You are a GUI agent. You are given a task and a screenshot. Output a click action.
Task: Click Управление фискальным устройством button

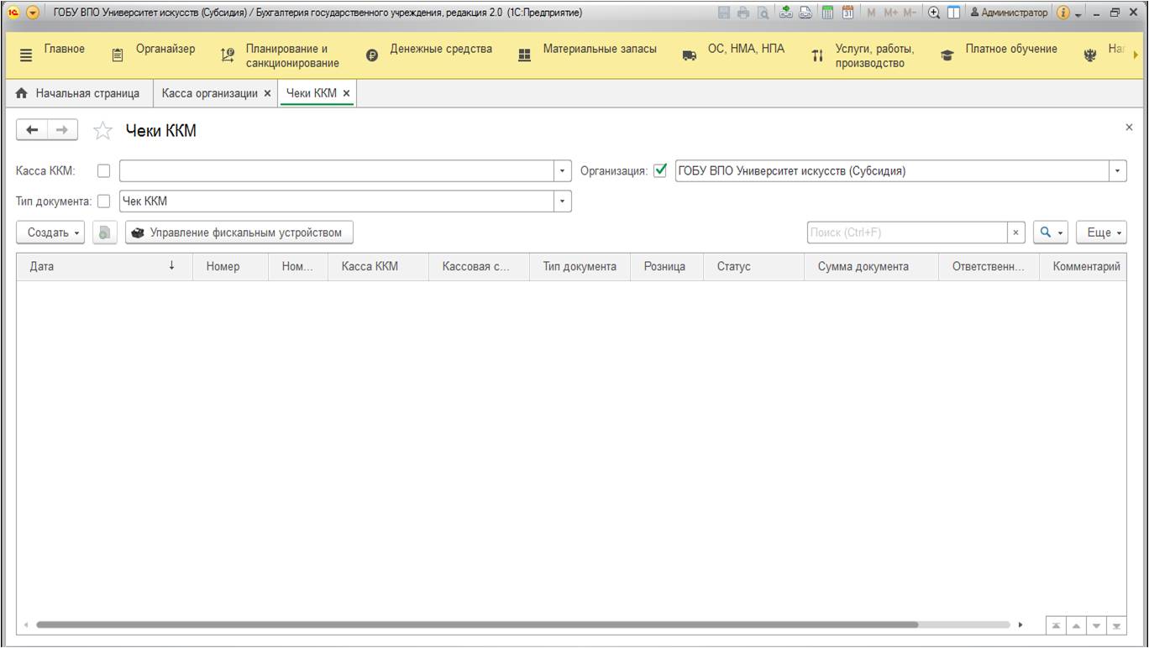(x=239, y=233)
